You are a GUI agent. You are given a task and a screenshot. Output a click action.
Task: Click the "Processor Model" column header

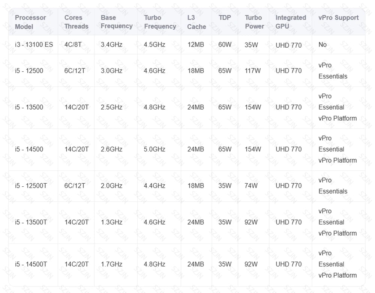30,22
